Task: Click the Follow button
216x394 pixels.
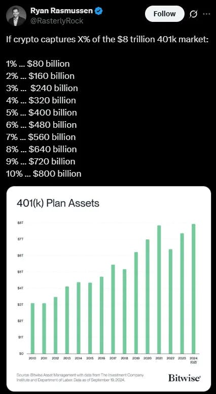Action: [x=164, y=14]
